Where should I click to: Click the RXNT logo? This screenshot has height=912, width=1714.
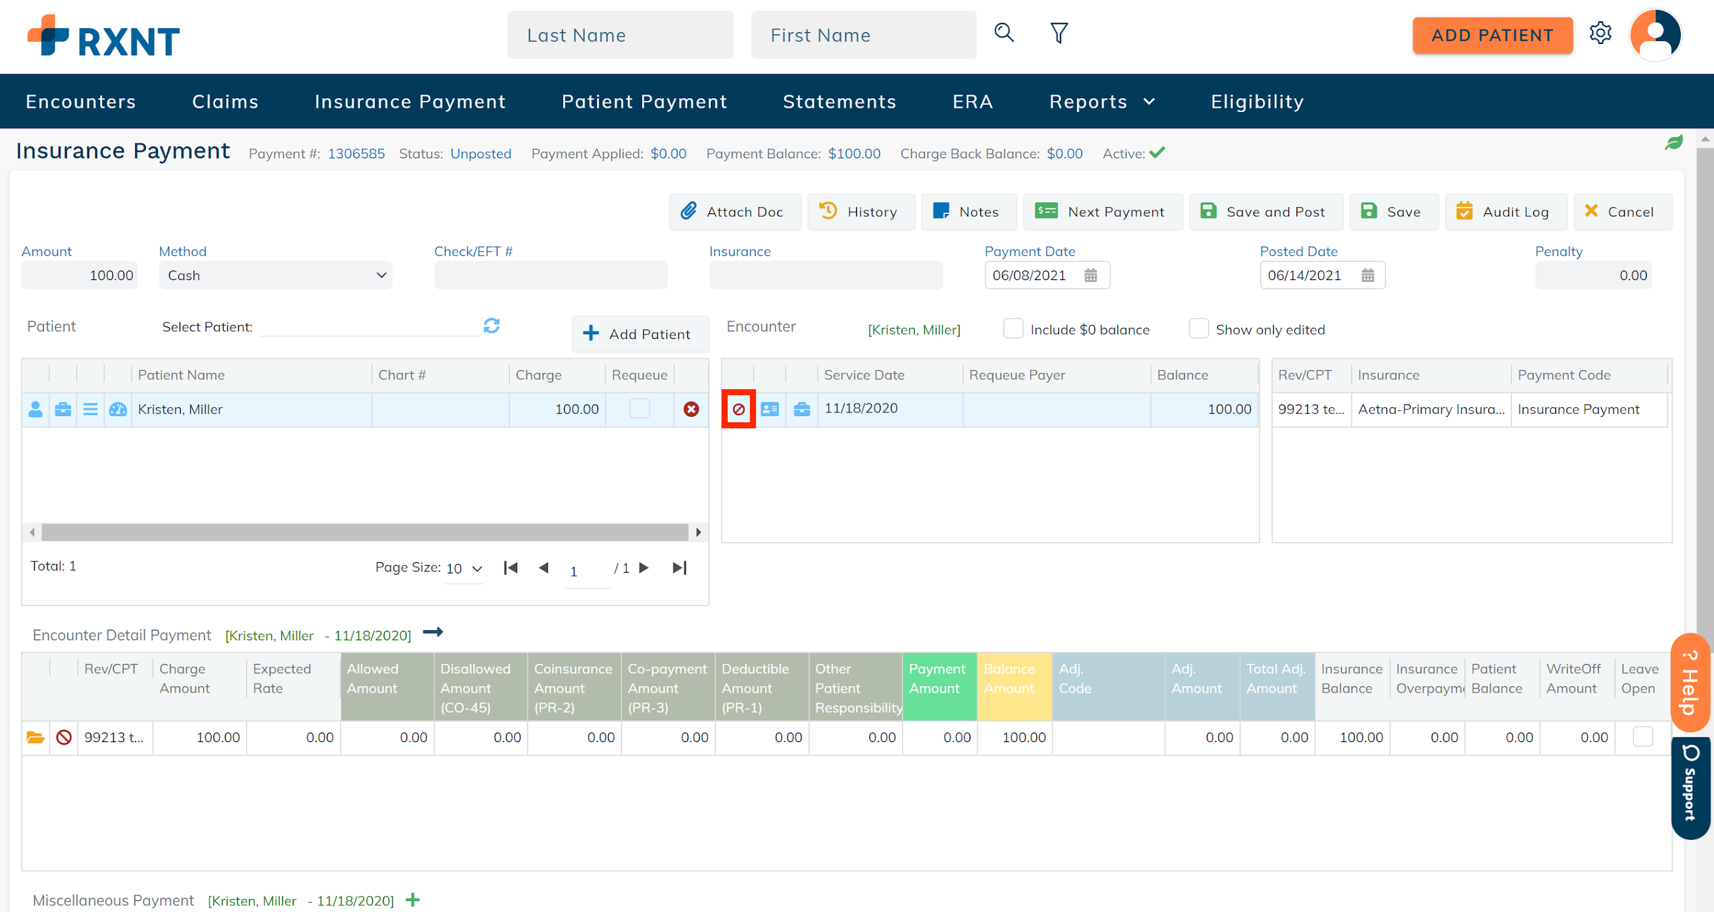103,36
